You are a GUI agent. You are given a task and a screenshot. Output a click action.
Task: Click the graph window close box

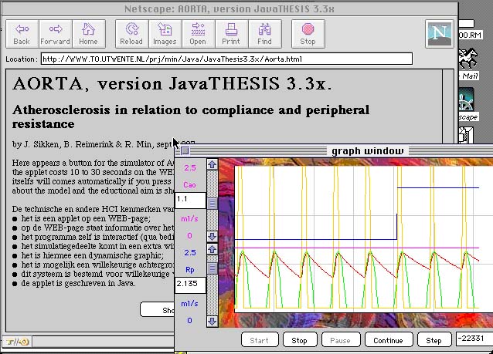pyautogui.click(x=185, y=151)
